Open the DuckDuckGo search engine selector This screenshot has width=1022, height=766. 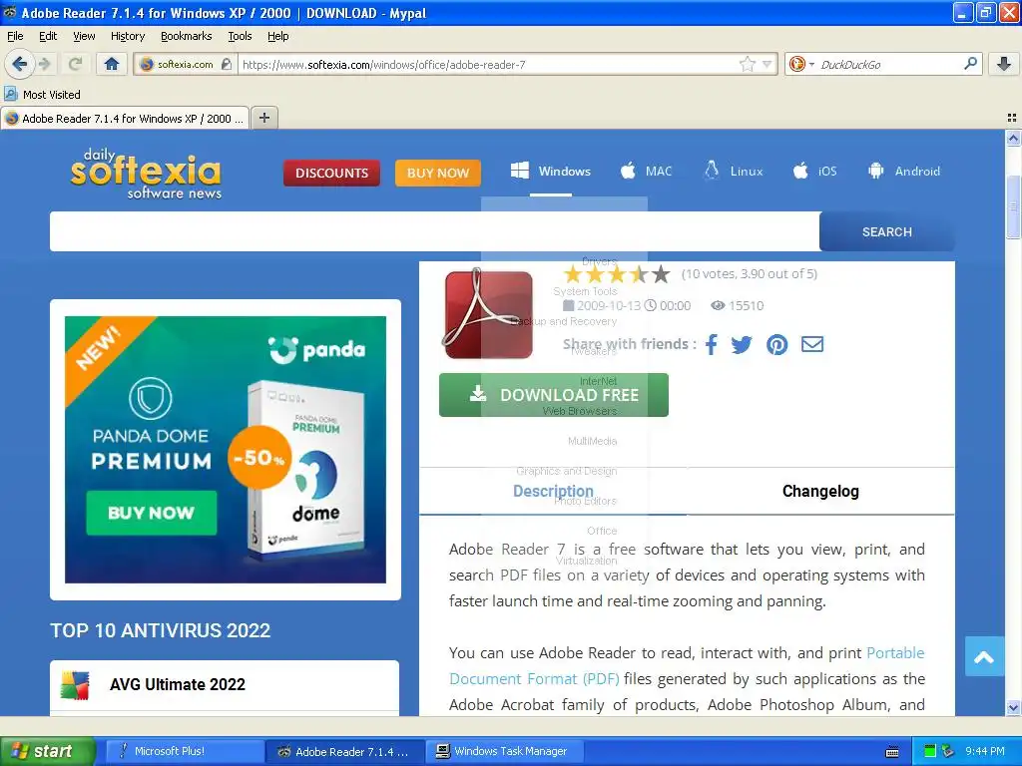pyautogui.click(x=801, y=64)
